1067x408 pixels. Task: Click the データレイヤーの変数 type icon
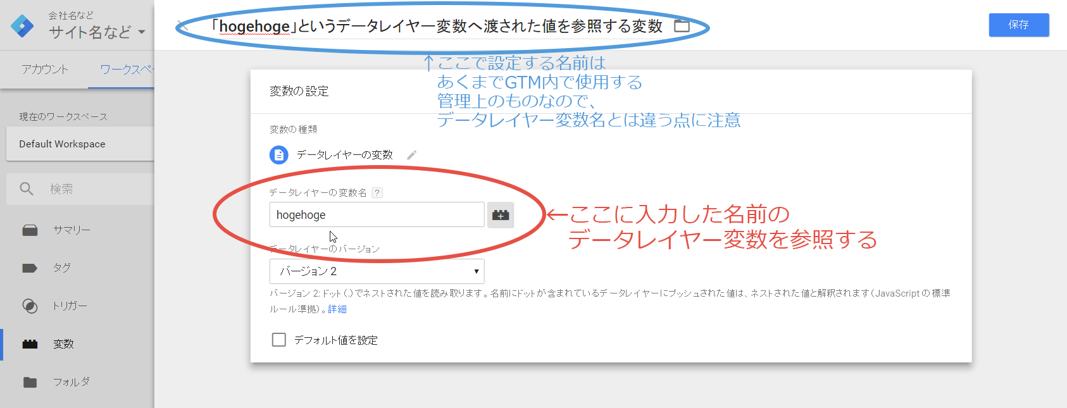[x=279, y=155]
